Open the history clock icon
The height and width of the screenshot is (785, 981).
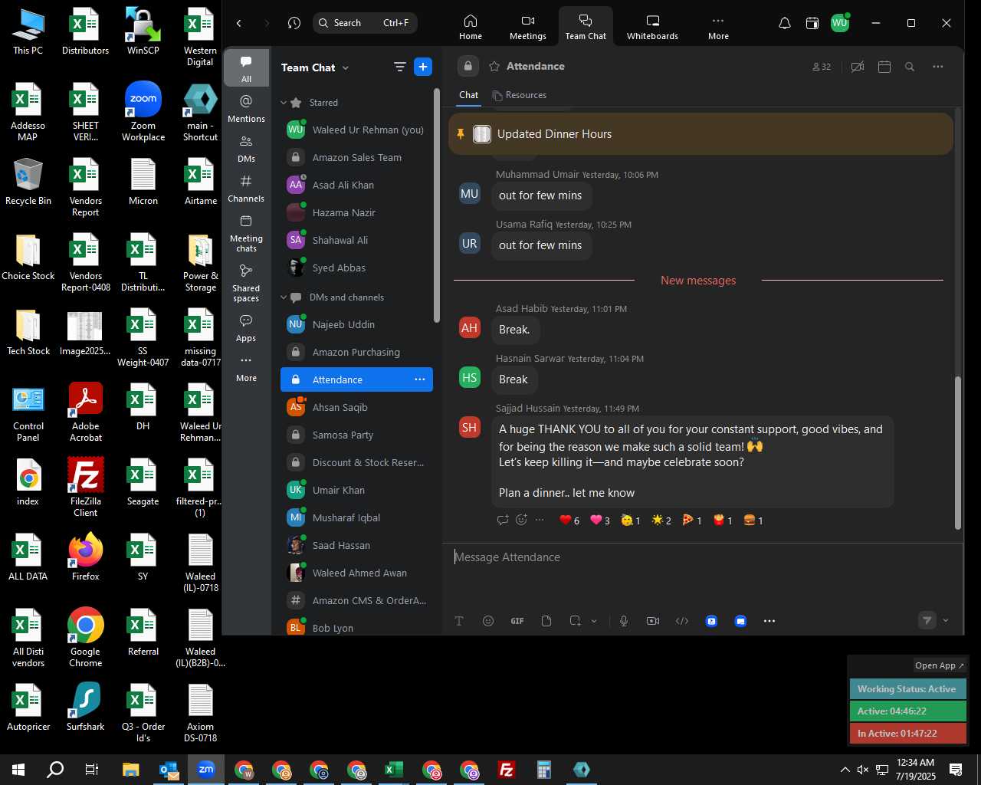tap(294, 23)
